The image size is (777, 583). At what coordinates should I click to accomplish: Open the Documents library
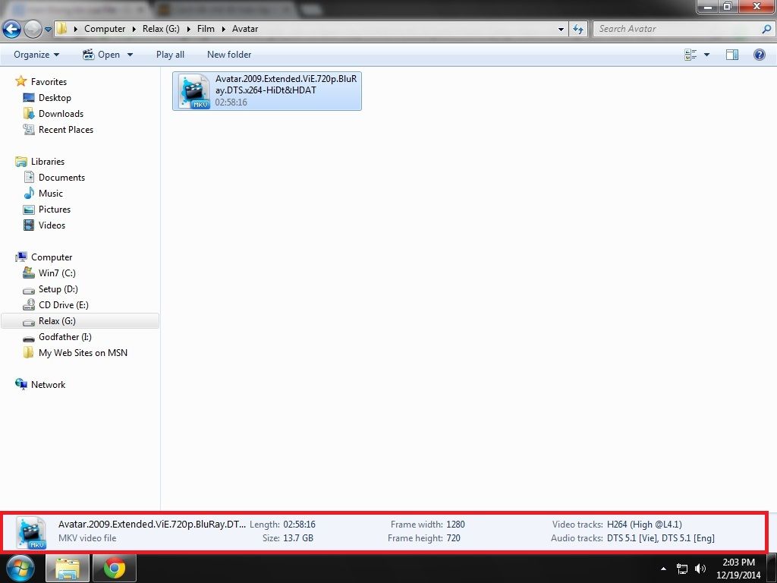click(61, 178)
